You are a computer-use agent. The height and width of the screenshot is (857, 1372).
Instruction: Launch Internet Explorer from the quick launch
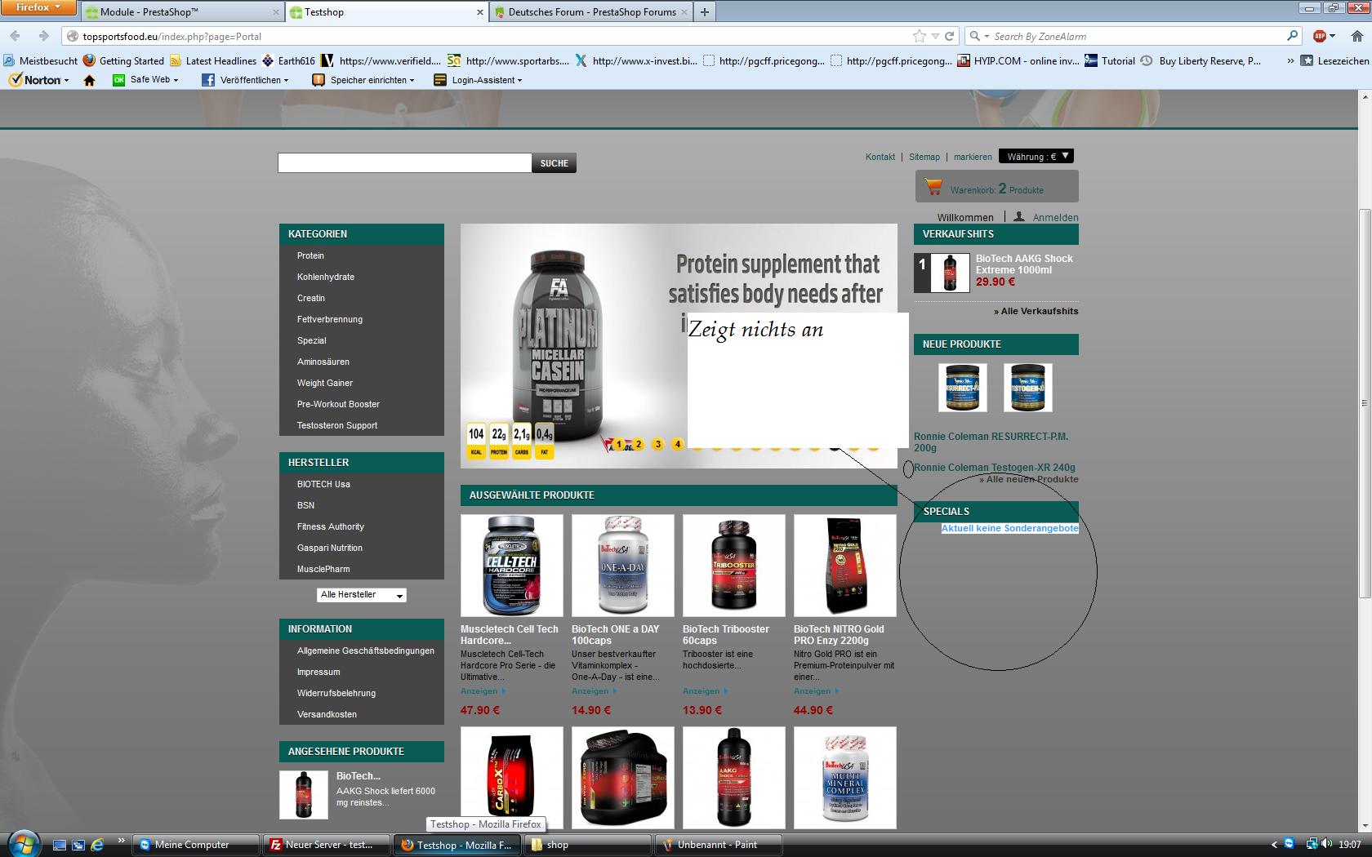point(97,845)
